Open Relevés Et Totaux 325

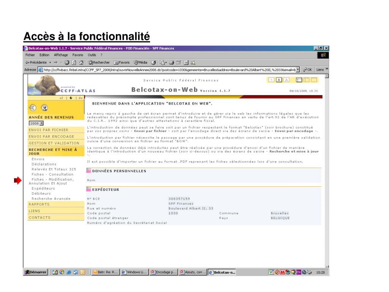[54, 169]
